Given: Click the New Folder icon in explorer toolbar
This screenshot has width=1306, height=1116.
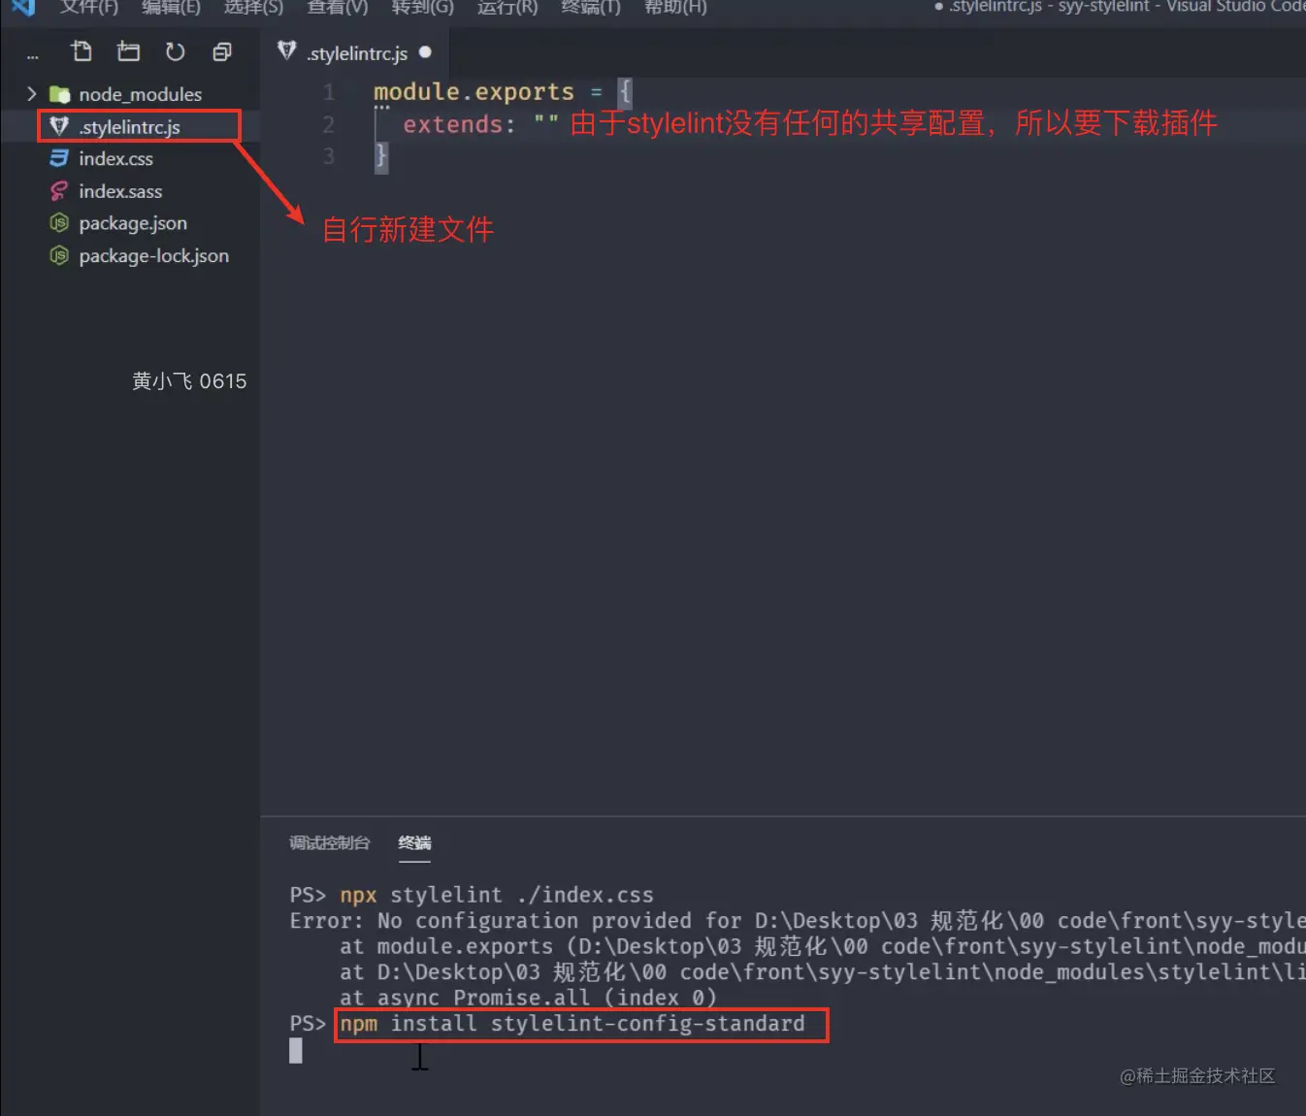Looking at the screenshot, I should point(128,51).
